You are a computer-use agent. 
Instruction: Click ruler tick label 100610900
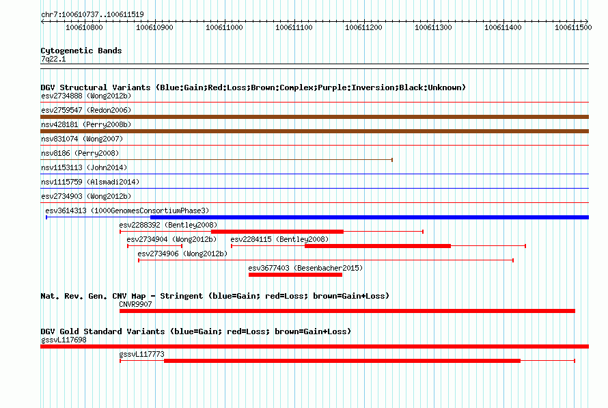pos(154,27)
